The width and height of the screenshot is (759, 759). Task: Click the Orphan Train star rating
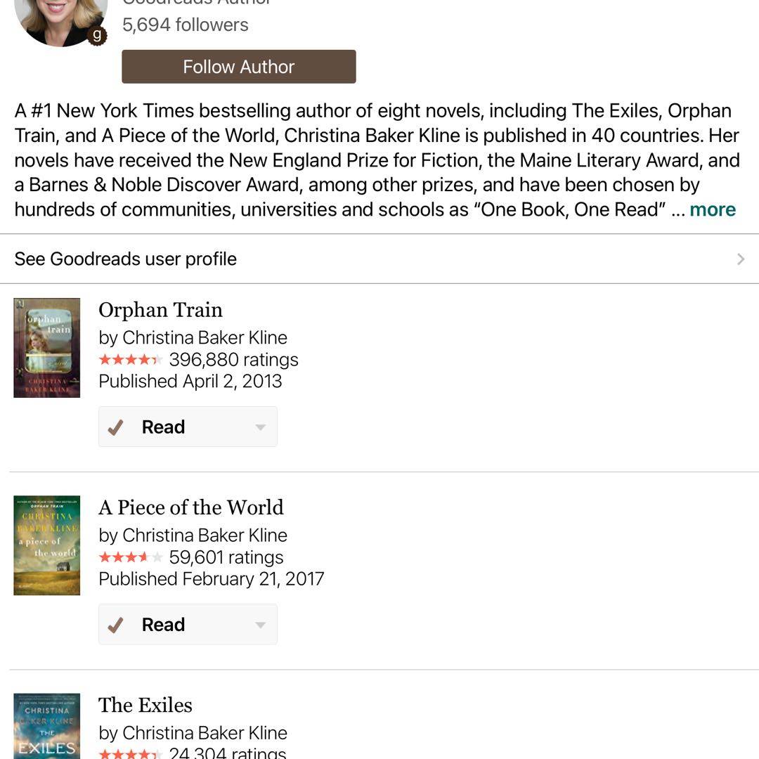[130, 360]
